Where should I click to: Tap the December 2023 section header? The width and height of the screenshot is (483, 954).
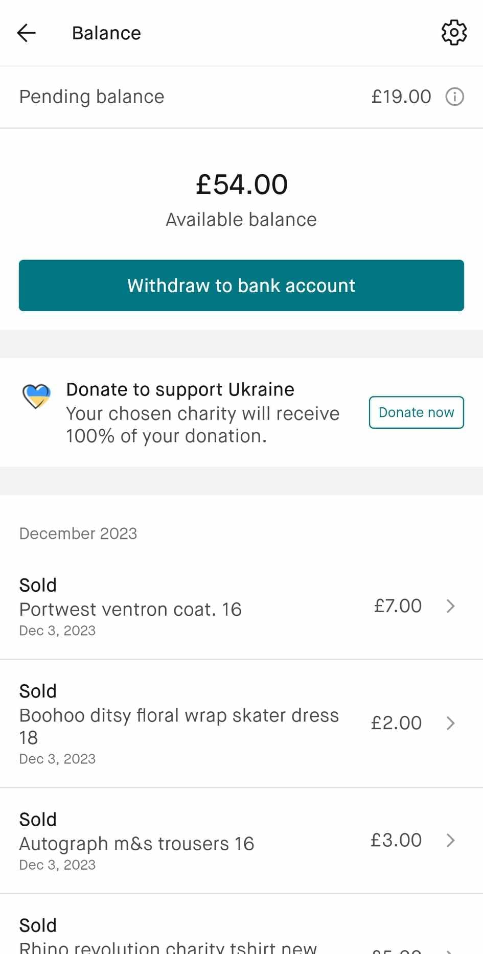78,533
